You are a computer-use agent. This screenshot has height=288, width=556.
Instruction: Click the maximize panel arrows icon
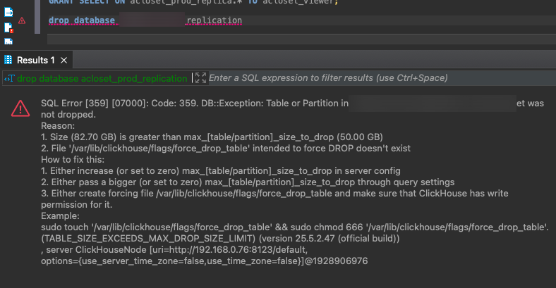pyautogui.click(x=200, y=78)
